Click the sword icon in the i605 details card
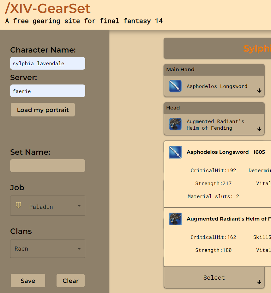Viewport: 271px width, 293px height. coord(175,152)
